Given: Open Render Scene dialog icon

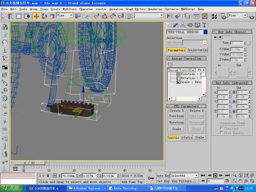Looking at the screenshot, I should click(x=223, y=16).
